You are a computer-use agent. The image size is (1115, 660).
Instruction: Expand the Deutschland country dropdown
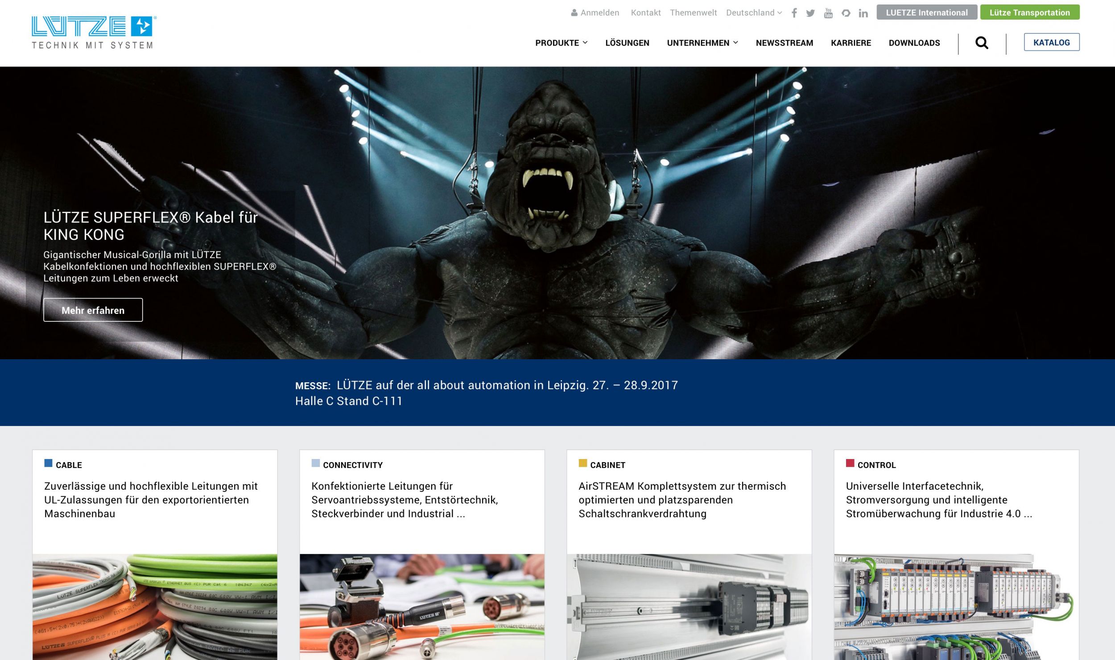click(x=754, y=13)
